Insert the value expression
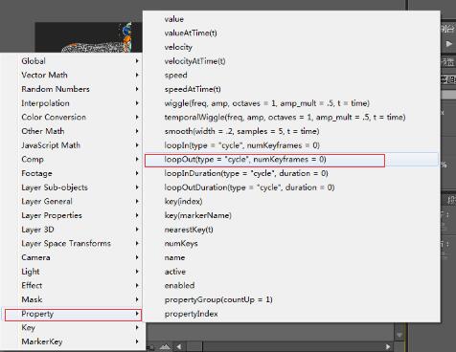The height and width of the screenshot is (352, 456). (x=291, y=19)
